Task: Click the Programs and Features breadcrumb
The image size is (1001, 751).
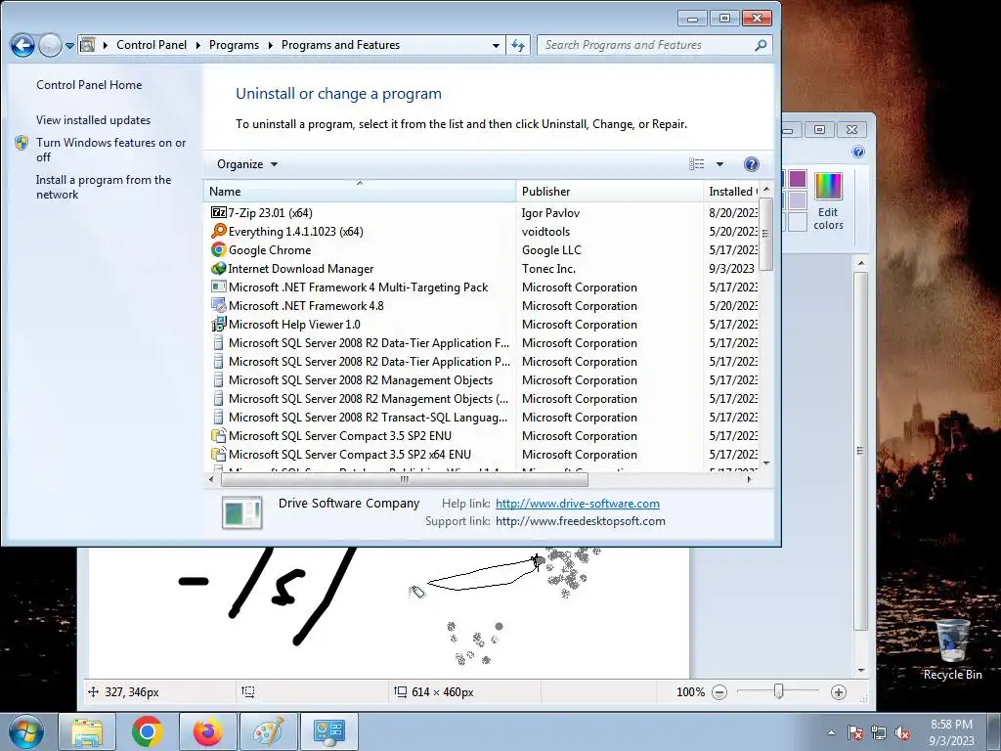Action: pyautogui.click(x=340, y=45)
